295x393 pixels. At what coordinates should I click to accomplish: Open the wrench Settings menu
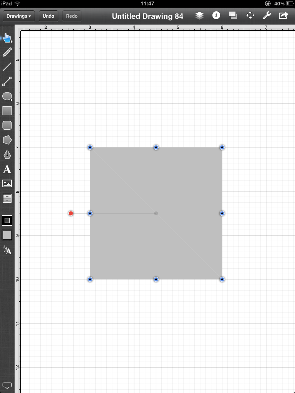(267, 15)
